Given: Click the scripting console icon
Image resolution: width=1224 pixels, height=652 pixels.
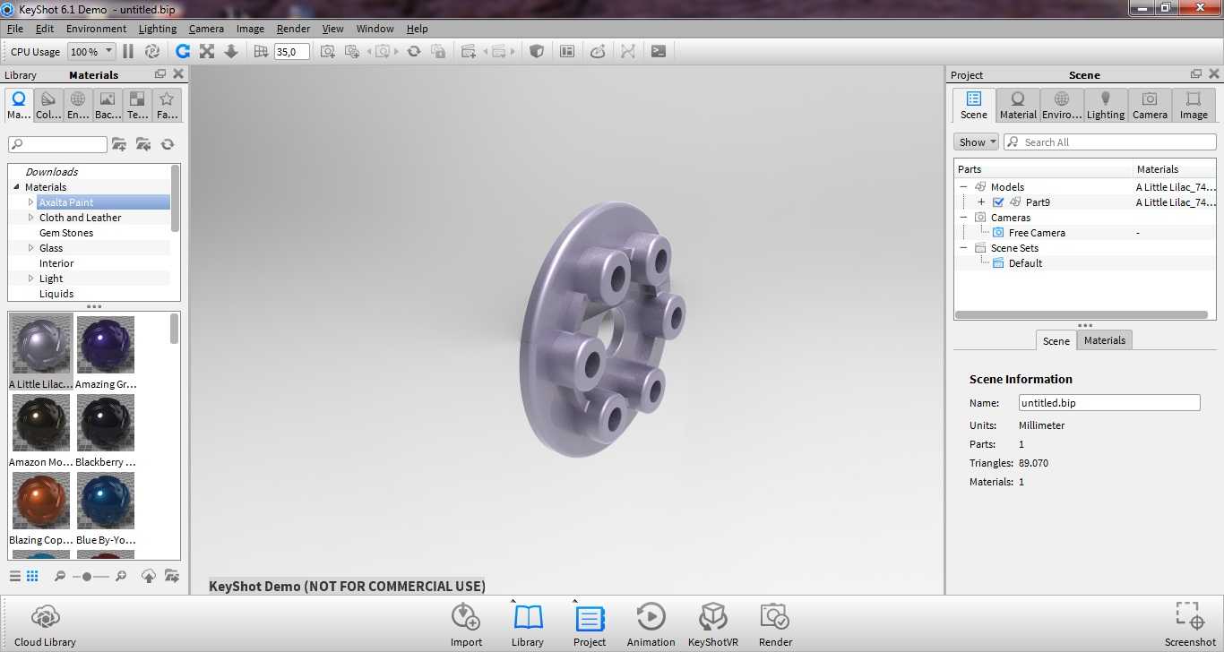Looking at the screenshot, I should click(659, 51).
